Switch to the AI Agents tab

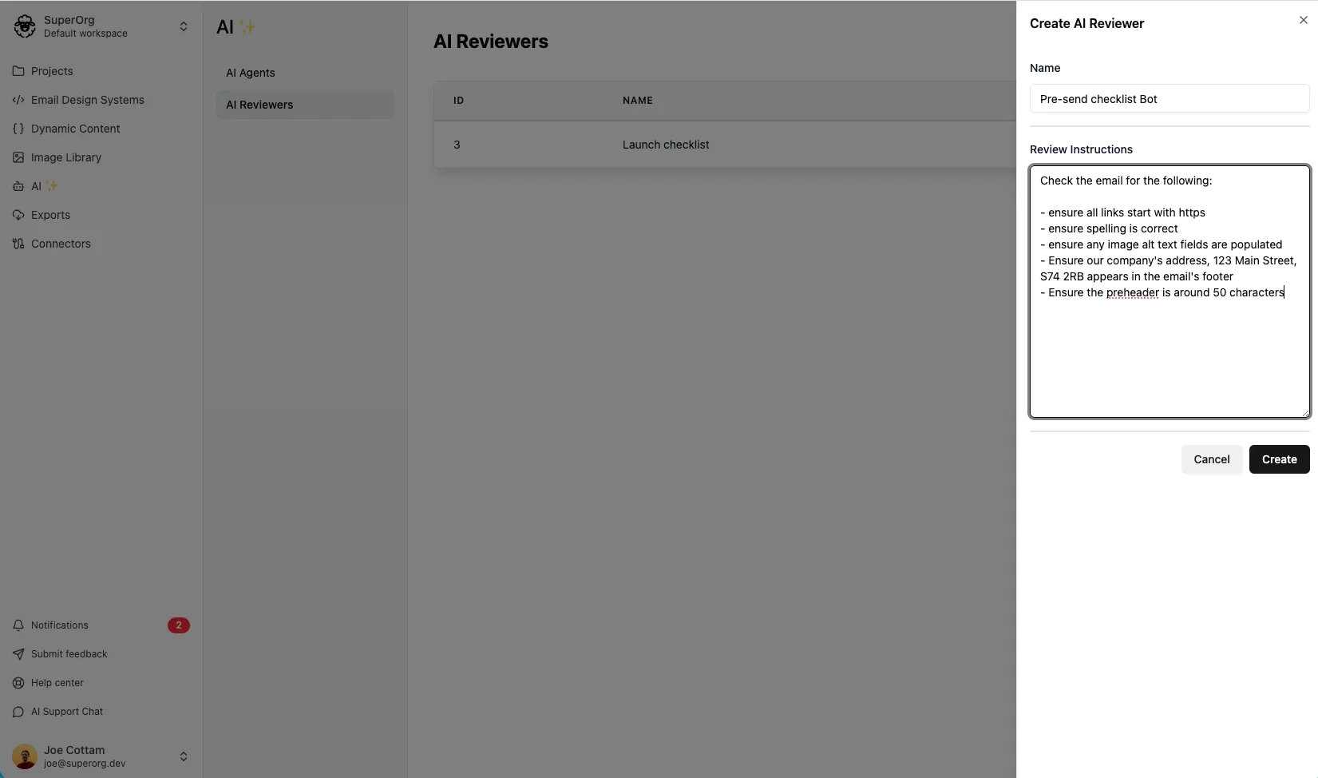pos(250,73)
